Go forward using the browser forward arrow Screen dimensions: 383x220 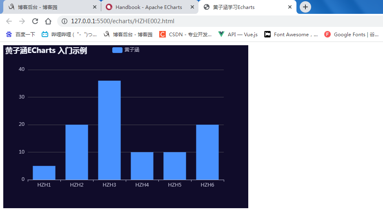22,21
